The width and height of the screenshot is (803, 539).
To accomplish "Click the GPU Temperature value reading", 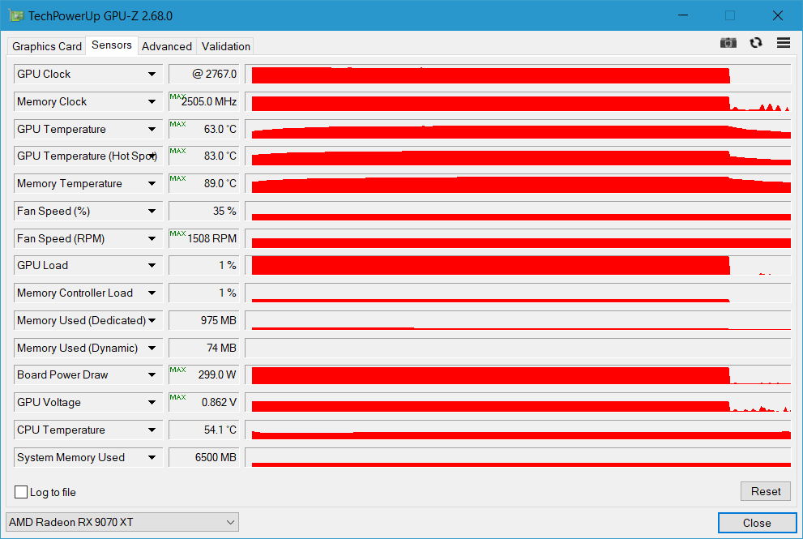I will (203, 129).
